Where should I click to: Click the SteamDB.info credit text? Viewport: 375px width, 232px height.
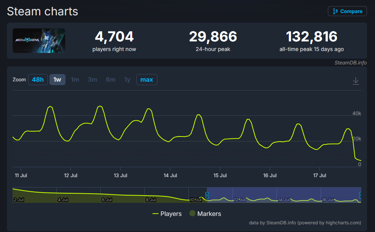tap(350, 63)
